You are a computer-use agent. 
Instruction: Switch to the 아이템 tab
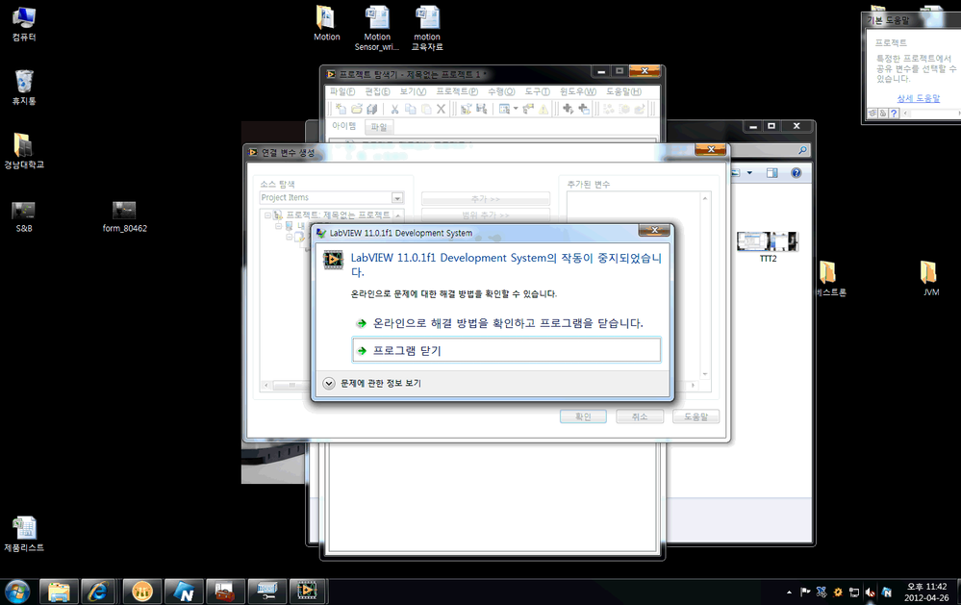(x=343, y=126)
